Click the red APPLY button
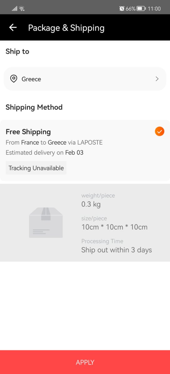Image resolution: width=170 pixels, height=374 pixels. pyautogui.click(x=85, y=362)
